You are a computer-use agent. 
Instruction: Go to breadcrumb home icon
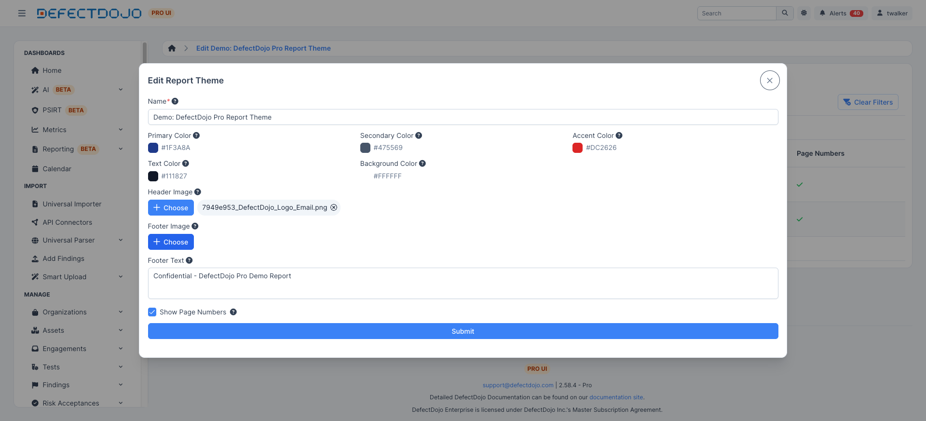pos(172,48)
